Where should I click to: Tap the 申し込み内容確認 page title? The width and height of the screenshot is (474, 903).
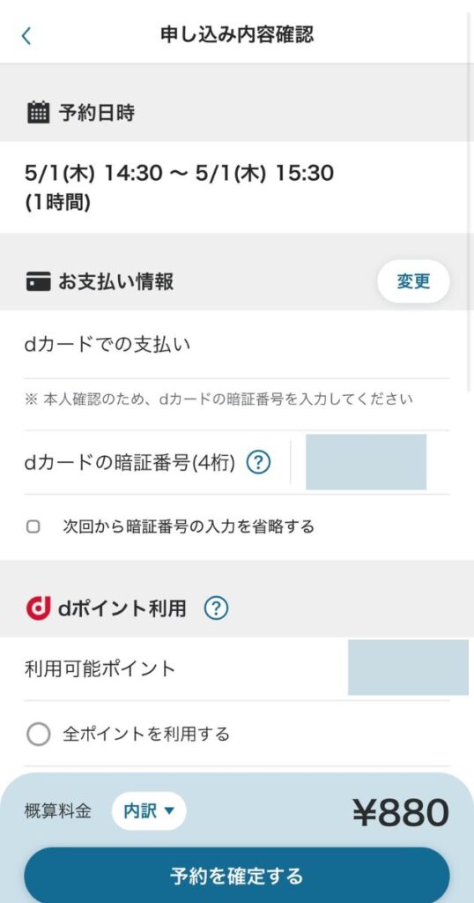(236, 34)
